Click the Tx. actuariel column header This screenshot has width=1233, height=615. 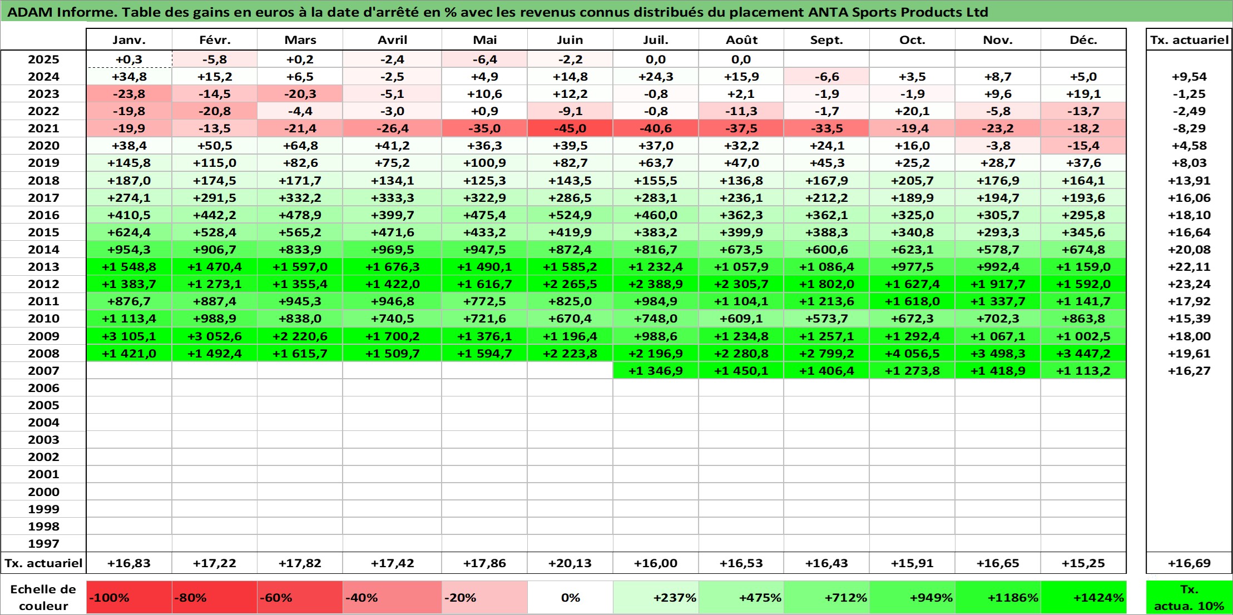[x=1189, y=39]
